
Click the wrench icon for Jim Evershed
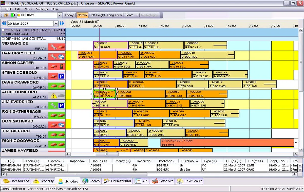[x=53, y=105]
